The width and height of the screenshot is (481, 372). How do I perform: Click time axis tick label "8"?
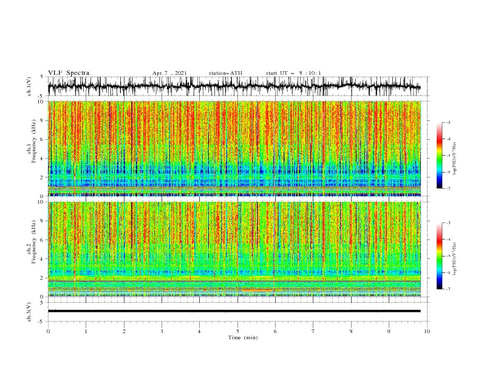pos(351,331)
